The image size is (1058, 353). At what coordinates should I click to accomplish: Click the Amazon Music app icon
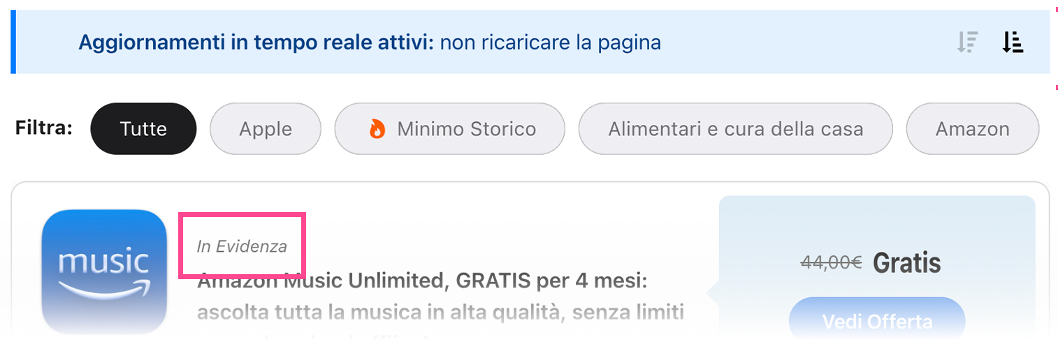(x=104, y=272)
